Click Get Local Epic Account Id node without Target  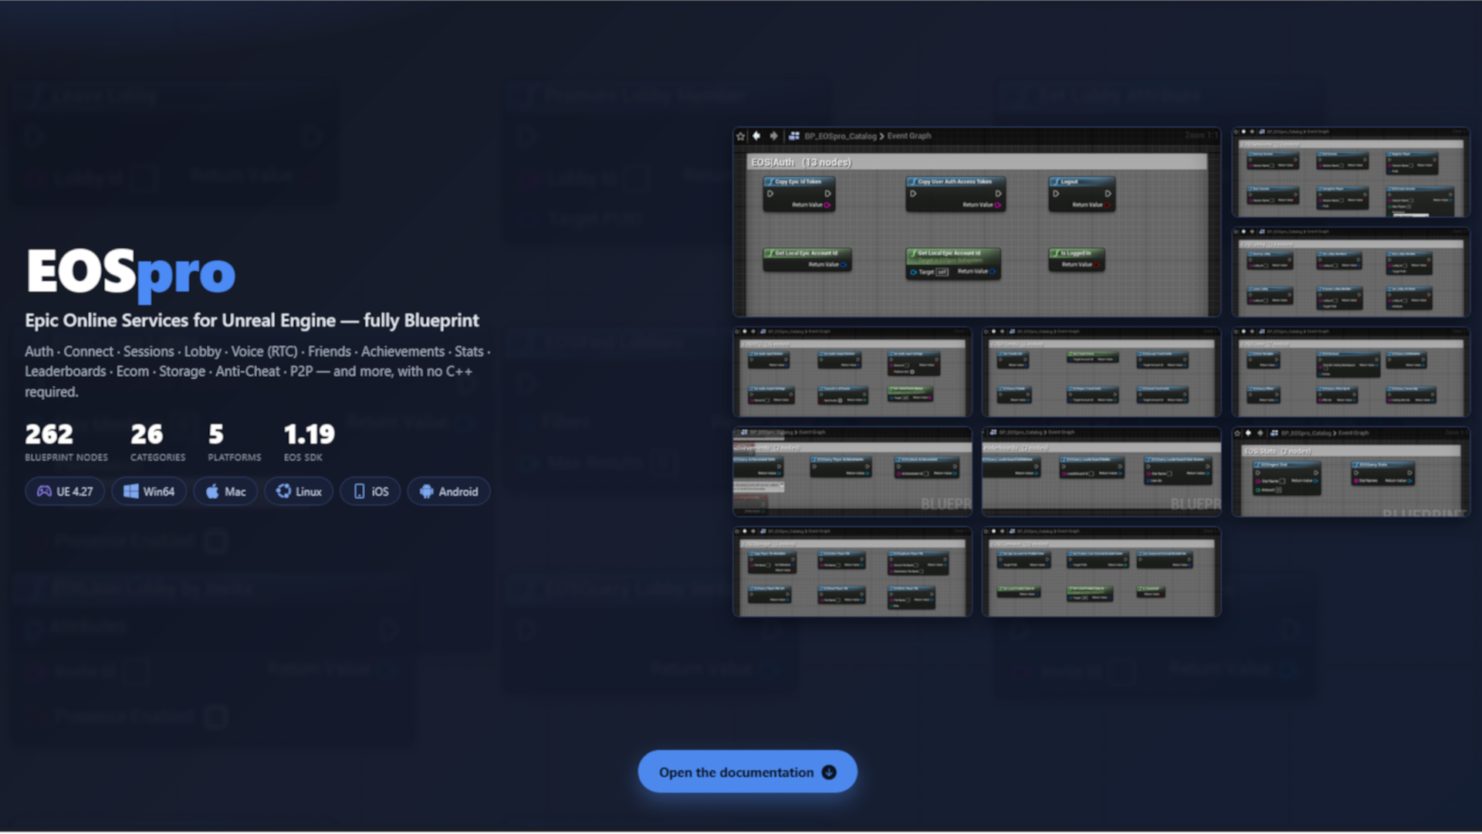coord(806,259)
